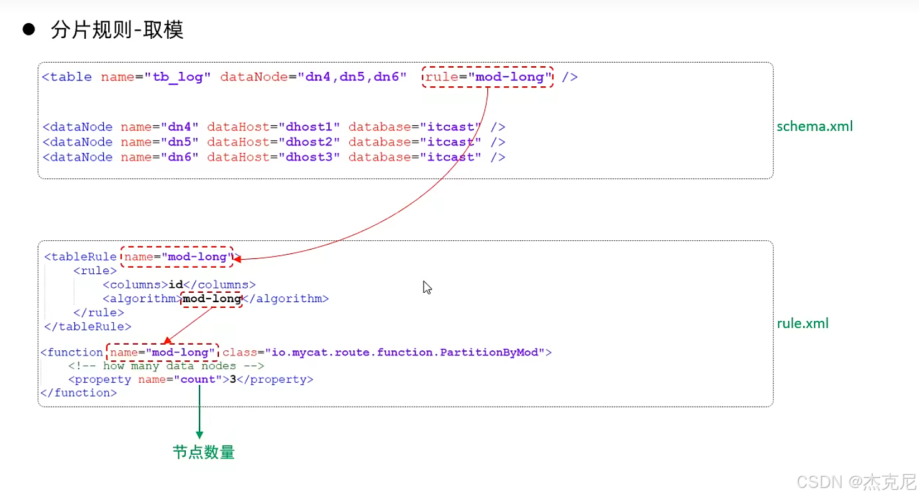The width and height of the screenshot is (919, 498).
Task: Select the dataHost value "dhost2"
Action: [x=310, y=142]
